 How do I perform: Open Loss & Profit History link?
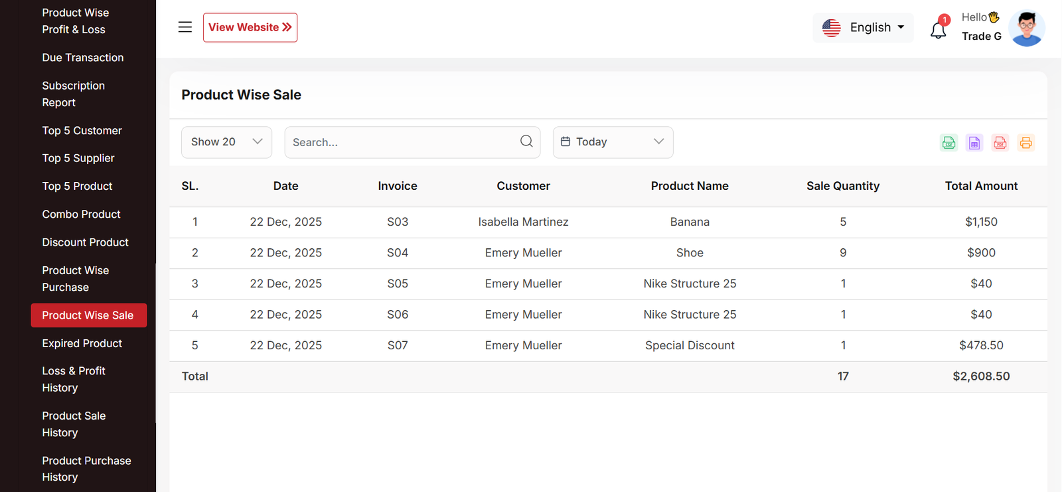[73, 379]
